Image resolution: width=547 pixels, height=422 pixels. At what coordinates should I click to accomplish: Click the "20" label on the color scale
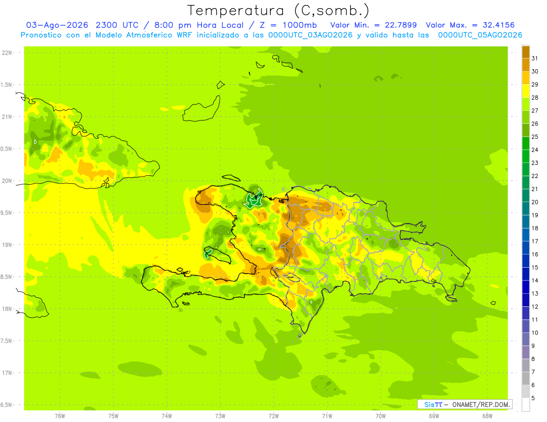click(x=535, y=202)
